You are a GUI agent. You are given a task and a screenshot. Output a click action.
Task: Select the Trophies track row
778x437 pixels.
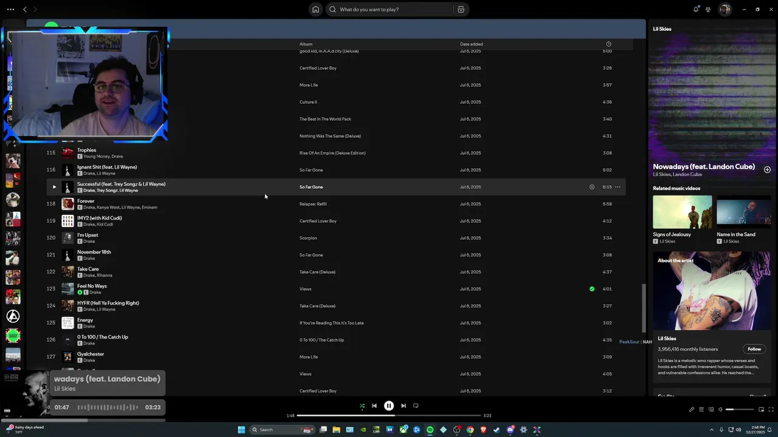pos(336,153)
